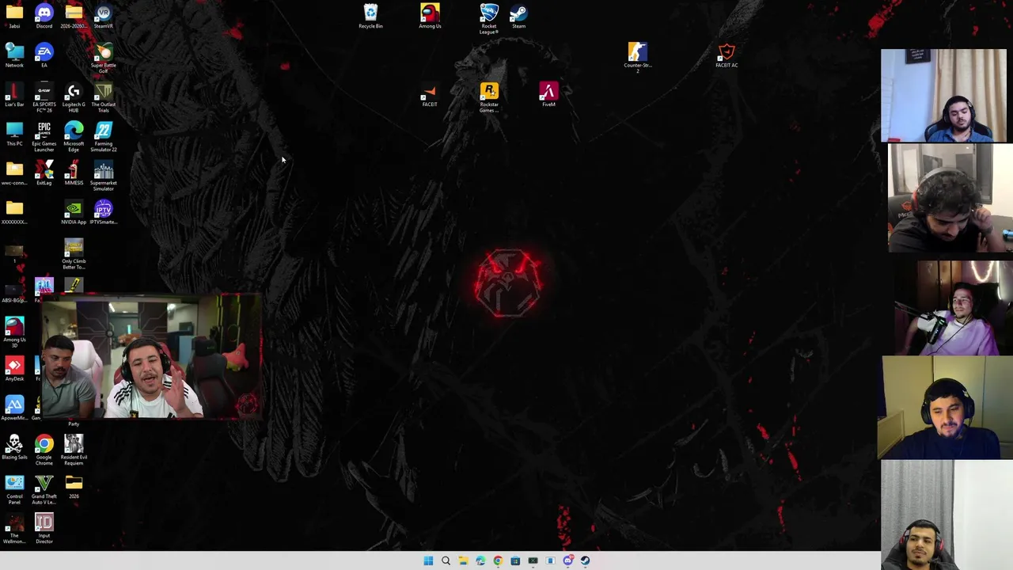The width and height of the screenshot is (1013, 570).
Task: Launch Farming Simulator 22 icon
Action: click(103, 136)
